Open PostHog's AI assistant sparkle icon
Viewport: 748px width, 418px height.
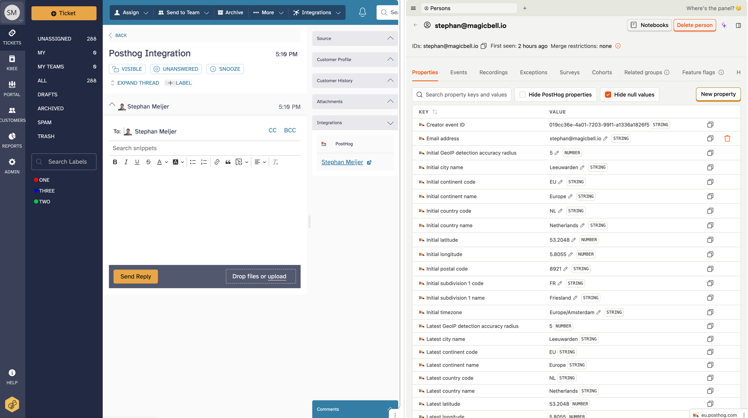point(724,25)
